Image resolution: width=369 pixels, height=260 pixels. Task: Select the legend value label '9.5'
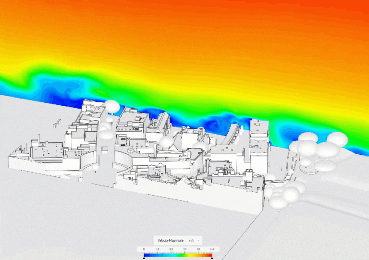pyautogui.click(x=171, y=249)
